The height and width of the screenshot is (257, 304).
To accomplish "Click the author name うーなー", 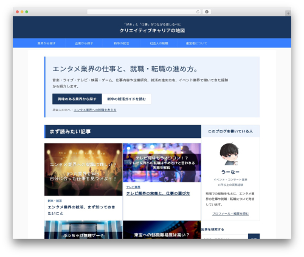I will [x=230, y=172].
